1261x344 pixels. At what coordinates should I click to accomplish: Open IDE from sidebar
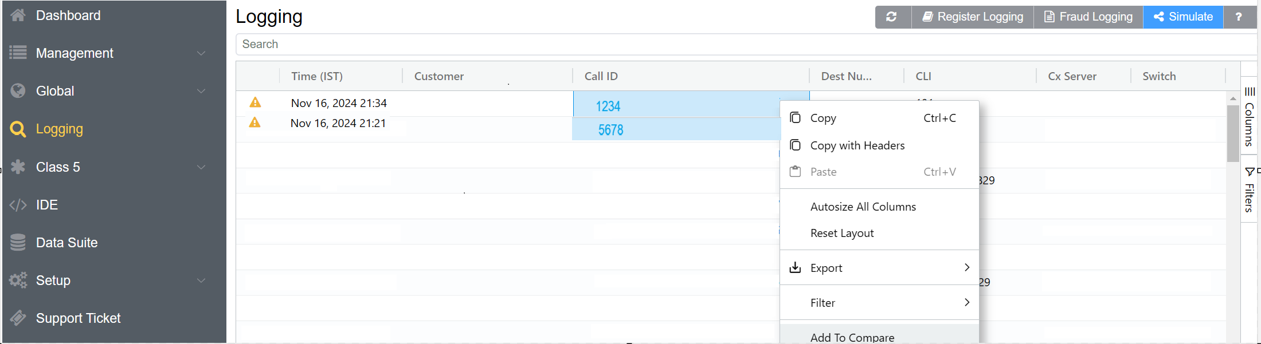click(46, 205)
